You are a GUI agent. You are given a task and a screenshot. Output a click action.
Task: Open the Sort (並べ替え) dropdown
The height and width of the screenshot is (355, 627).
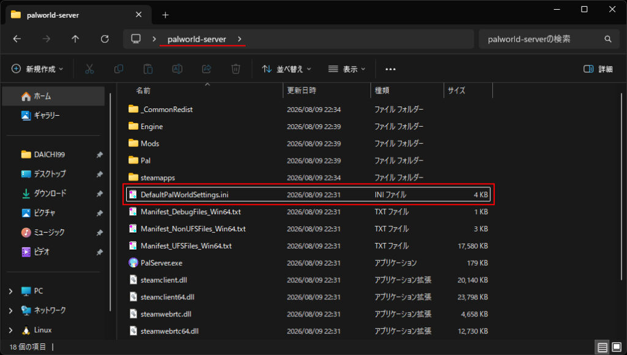point(286,69)
